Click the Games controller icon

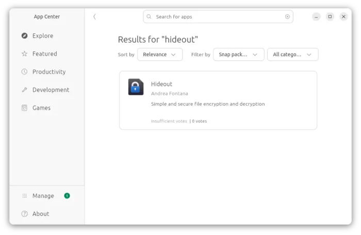pos(24,108)
